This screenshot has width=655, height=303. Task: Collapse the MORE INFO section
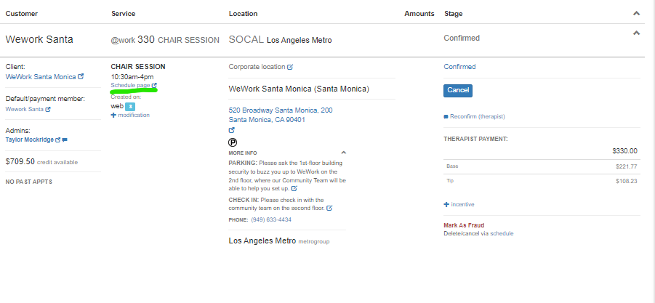tap(343, 153)
